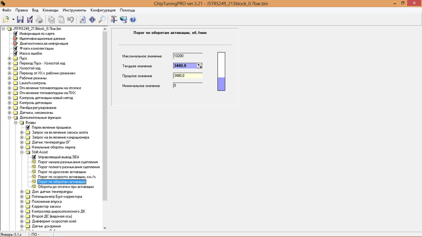Click the Датчики, механизмы folder icon

[x=15, y=113]
